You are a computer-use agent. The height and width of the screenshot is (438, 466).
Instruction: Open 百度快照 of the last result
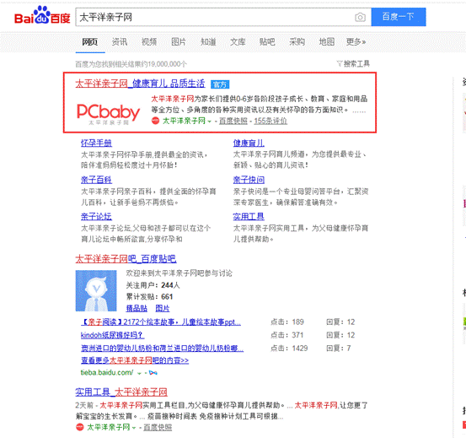pos(158,427)
